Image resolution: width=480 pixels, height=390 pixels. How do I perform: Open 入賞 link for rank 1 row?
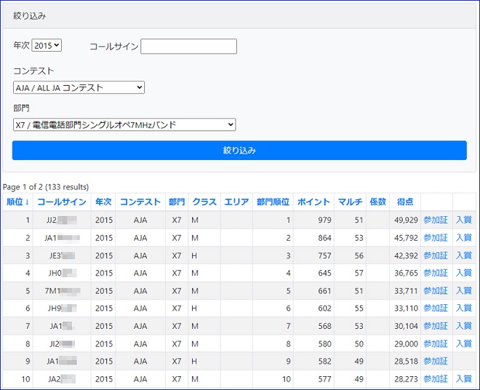point(464,220)
